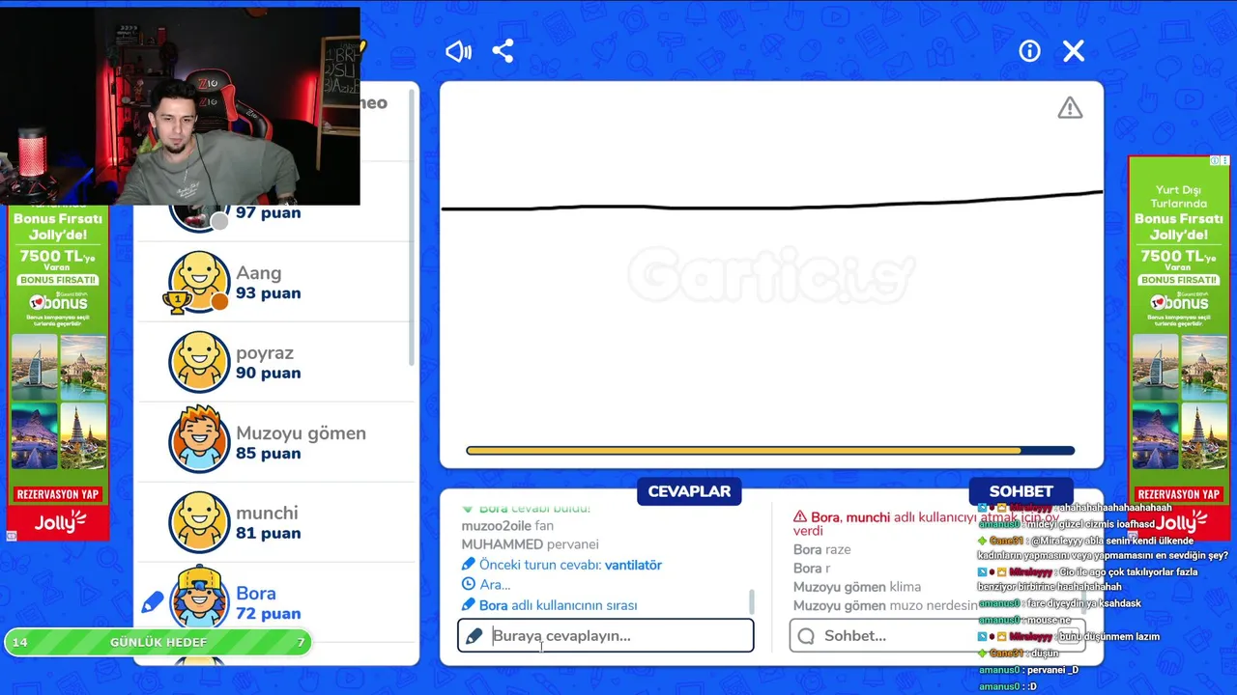
Task: Click the 90 puan score
Action: point(268,374)
